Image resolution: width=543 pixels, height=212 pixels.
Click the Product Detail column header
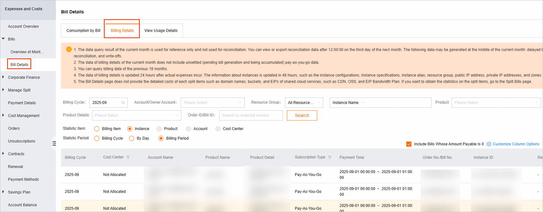pos(262,157)
